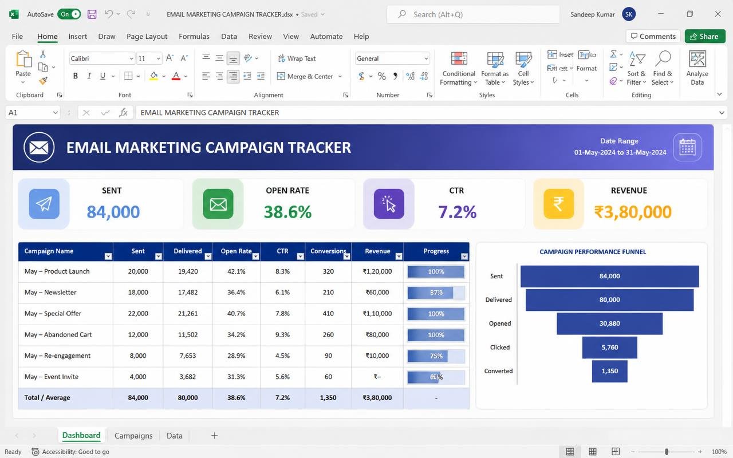This screenshot has width=733, height=458.
Task: Apply red font color
Action: [176, 76]
